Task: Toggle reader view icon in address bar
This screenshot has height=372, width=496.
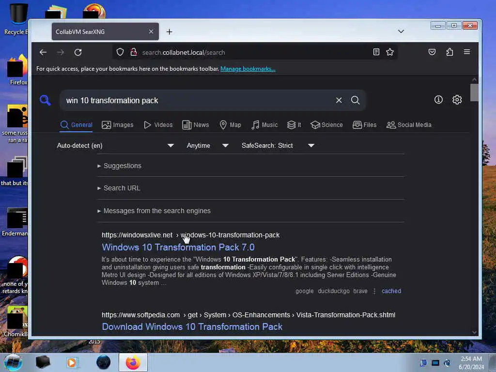Action: pos(376,52)
